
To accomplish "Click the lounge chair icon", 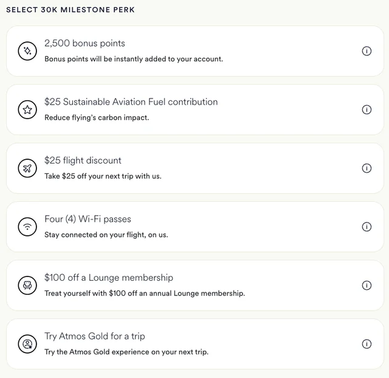I will (27, 285).
